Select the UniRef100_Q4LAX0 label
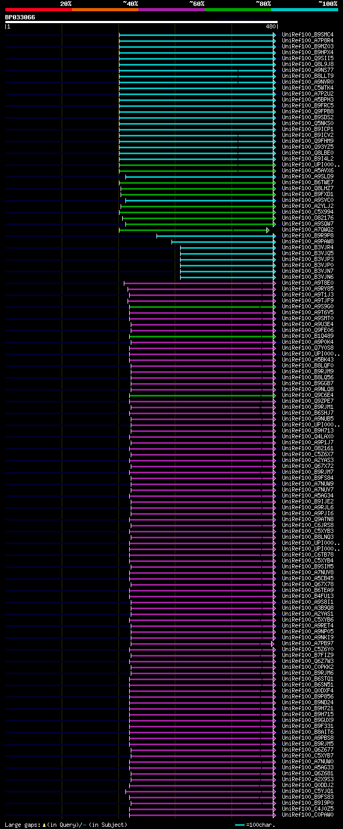343x829 pixels. (308, 437)
